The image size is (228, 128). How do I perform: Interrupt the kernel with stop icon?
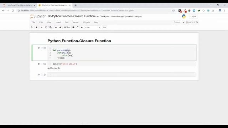click(73, 27)
